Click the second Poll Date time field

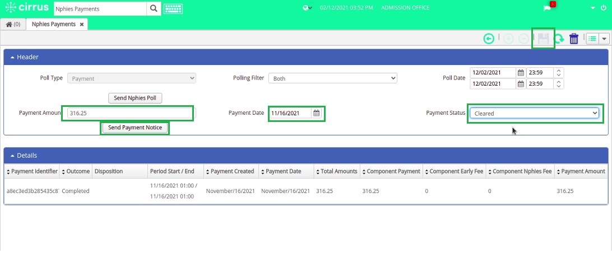540,84
